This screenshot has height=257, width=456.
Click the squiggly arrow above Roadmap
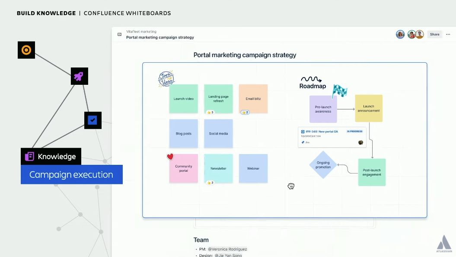point(311,79)
